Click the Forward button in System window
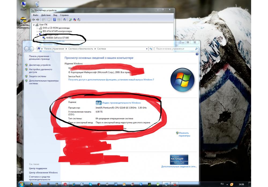Screen dimensions: 268x187 pyautogui.click(x=32, y=49)
